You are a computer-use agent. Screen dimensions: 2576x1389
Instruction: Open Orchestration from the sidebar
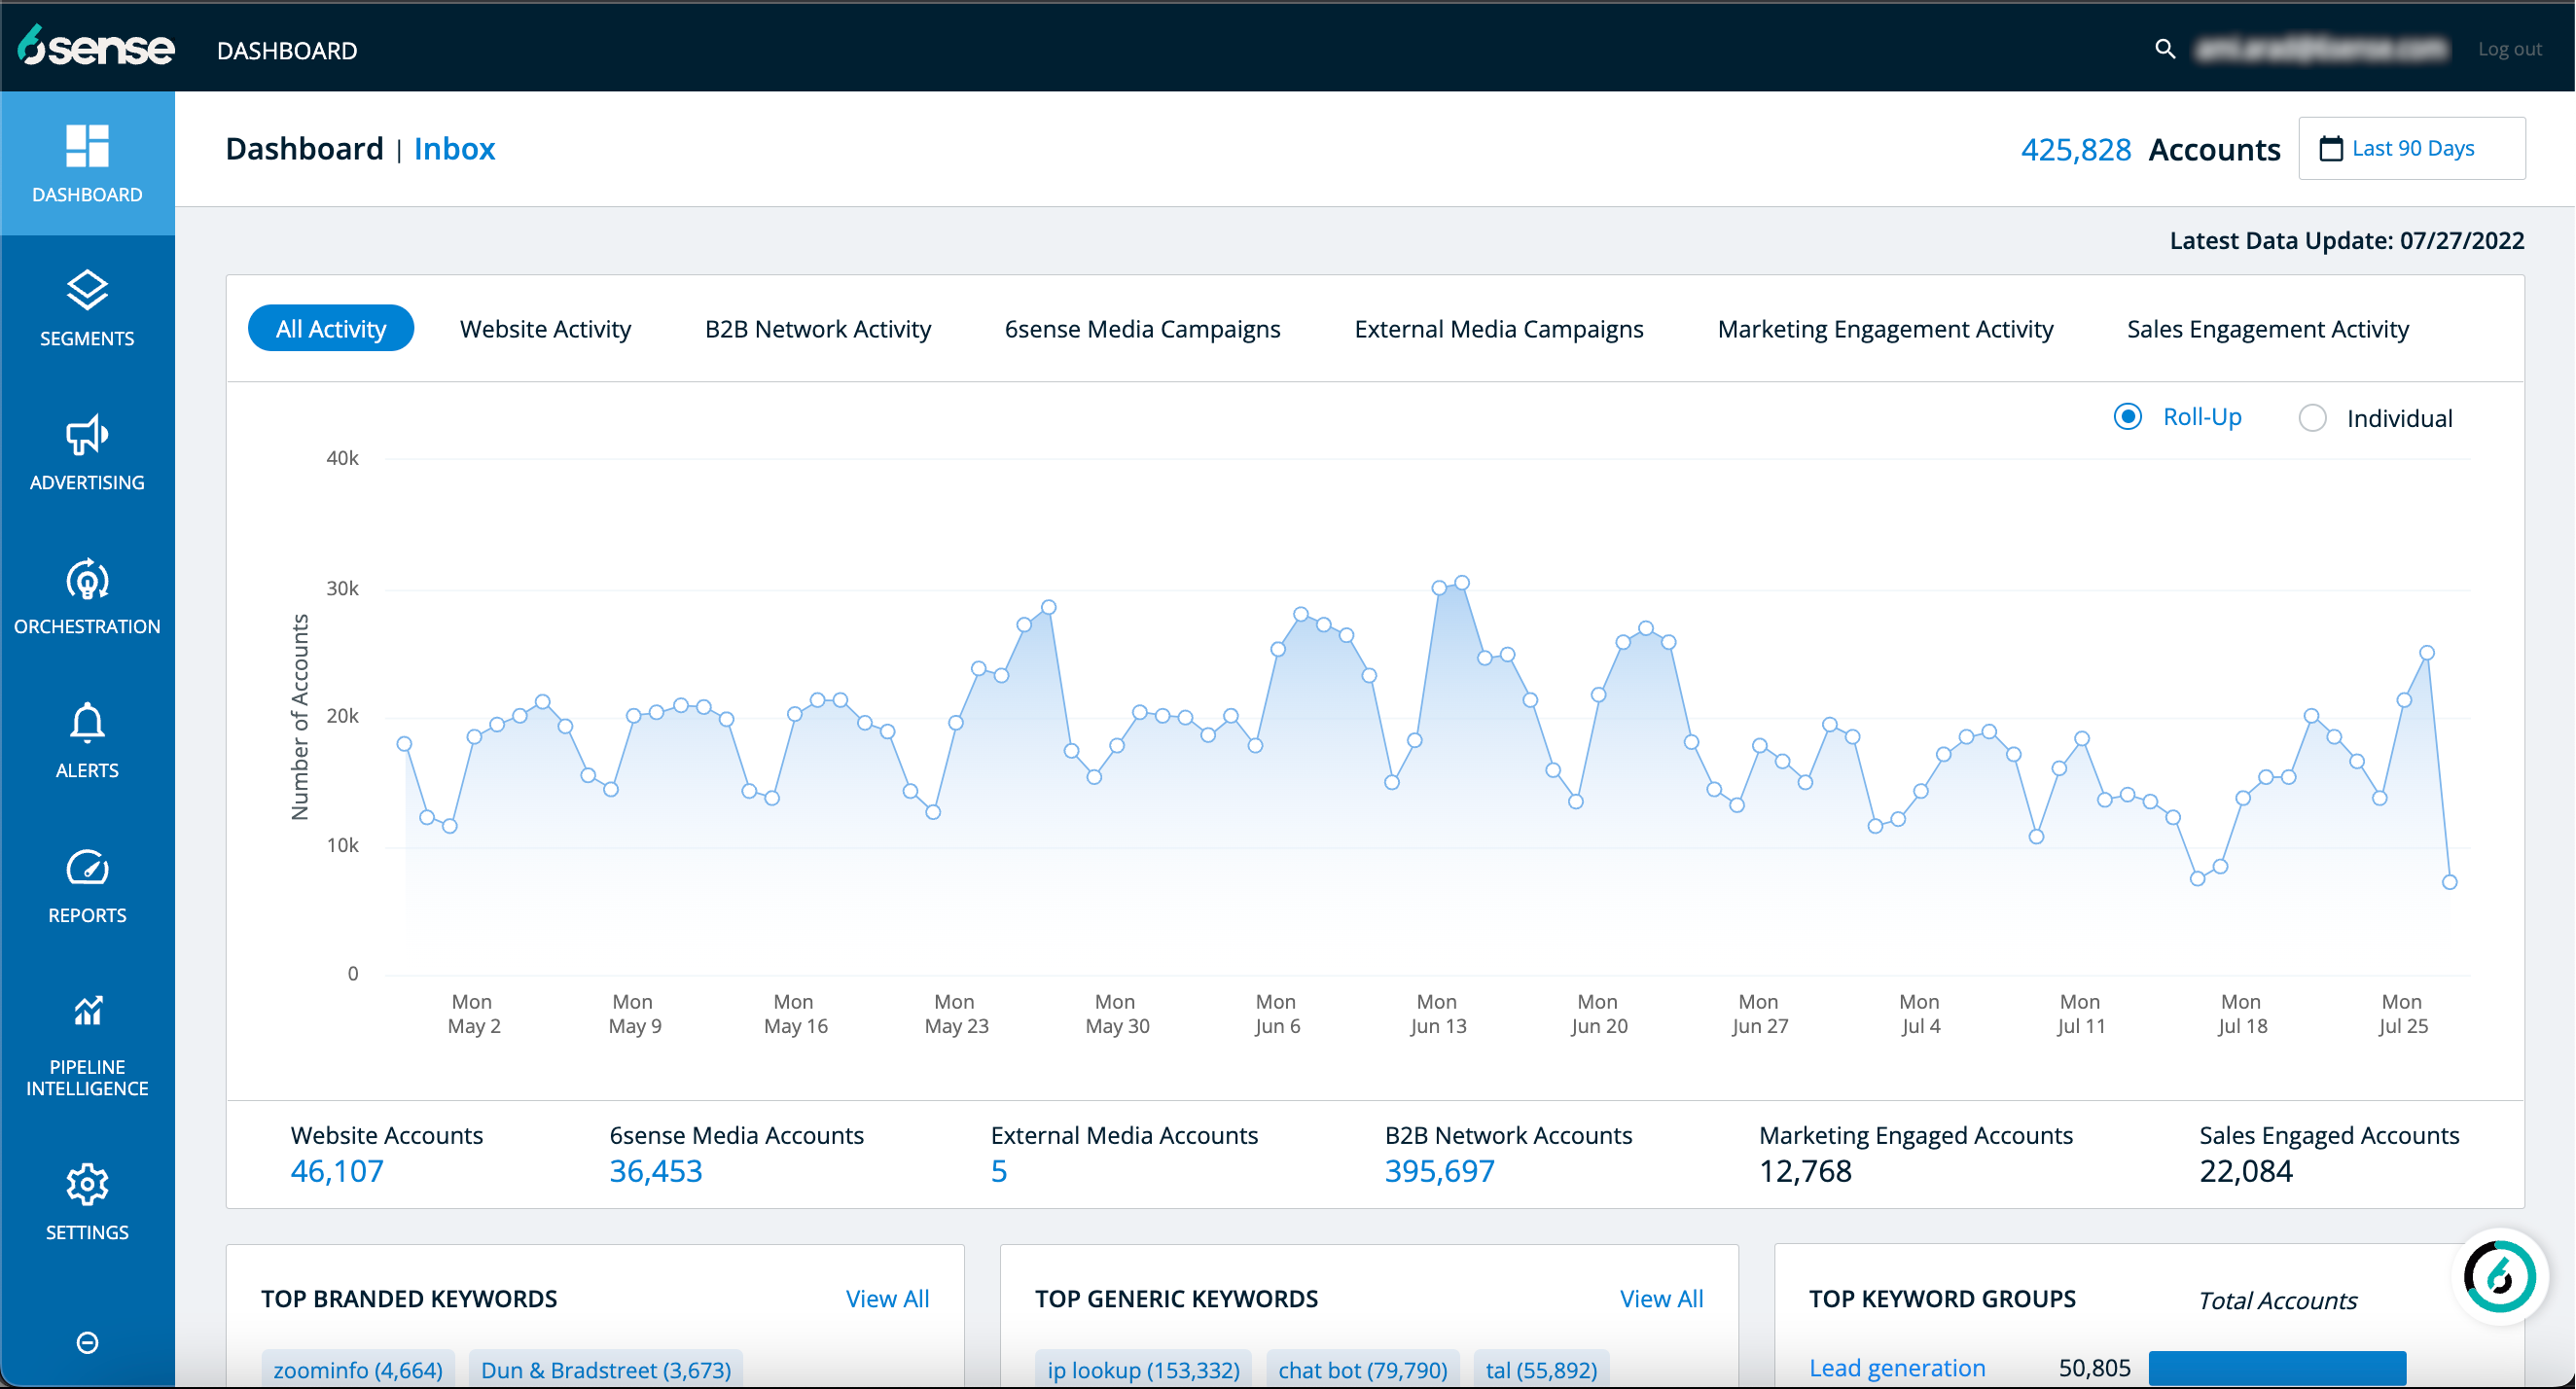(x=87, y=595)
